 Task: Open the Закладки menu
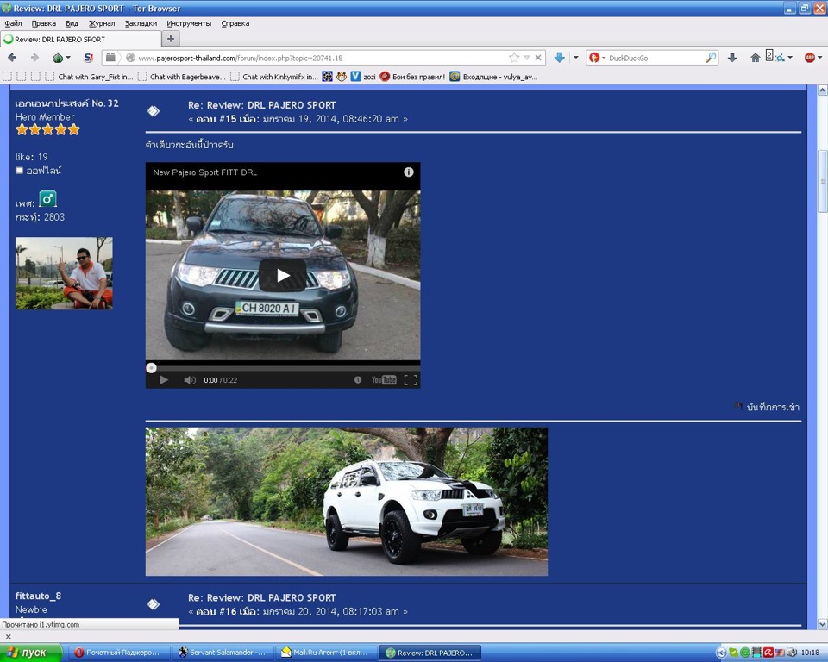(x=141, y=23)
